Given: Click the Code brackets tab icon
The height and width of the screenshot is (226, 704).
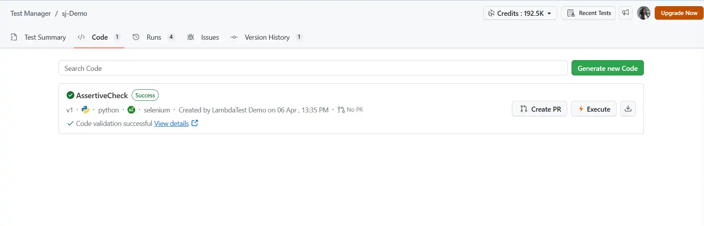Looking at the screenshot, I should click(81, 37).
